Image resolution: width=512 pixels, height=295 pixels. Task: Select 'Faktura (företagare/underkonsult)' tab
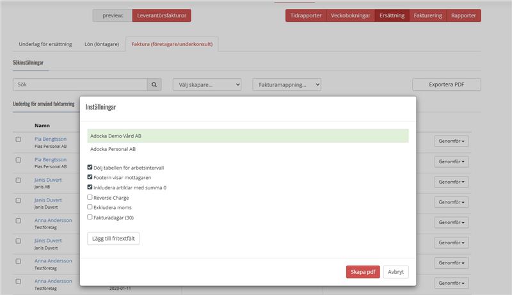[x=172, y=44]
